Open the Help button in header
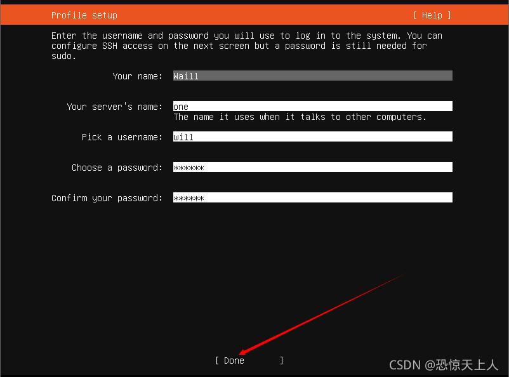509x377 pixels. pos(432,15)
